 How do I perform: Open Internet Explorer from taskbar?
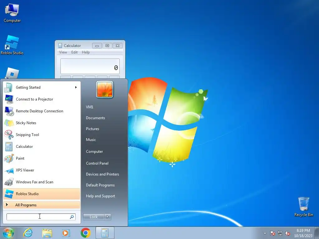[x=28, y=233]
